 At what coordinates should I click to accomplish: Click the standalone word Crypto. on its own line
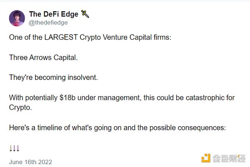(20, 107)
